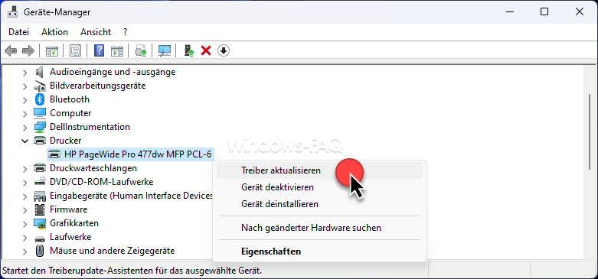Expand the Druckwarteschlangen node chevron
Image resolution: width=598 pixels, height=279 pixels.
click(x=25, y=168)
